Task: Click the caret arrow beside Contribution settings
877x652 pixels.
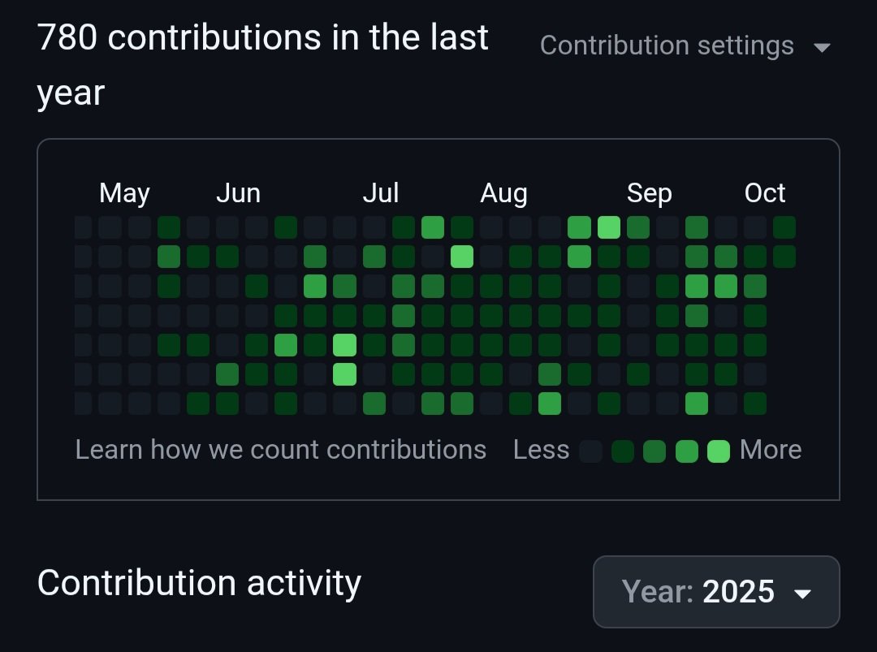Action: (822, 48)
